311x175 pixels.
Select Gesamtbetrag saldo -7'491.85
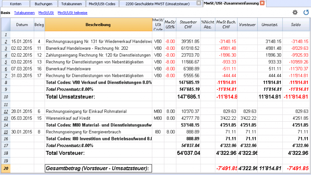tap(296, 168)
